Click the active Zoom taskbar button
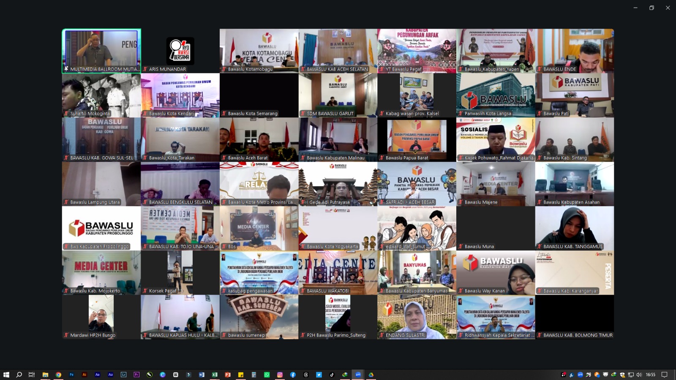 coord(358,375)
